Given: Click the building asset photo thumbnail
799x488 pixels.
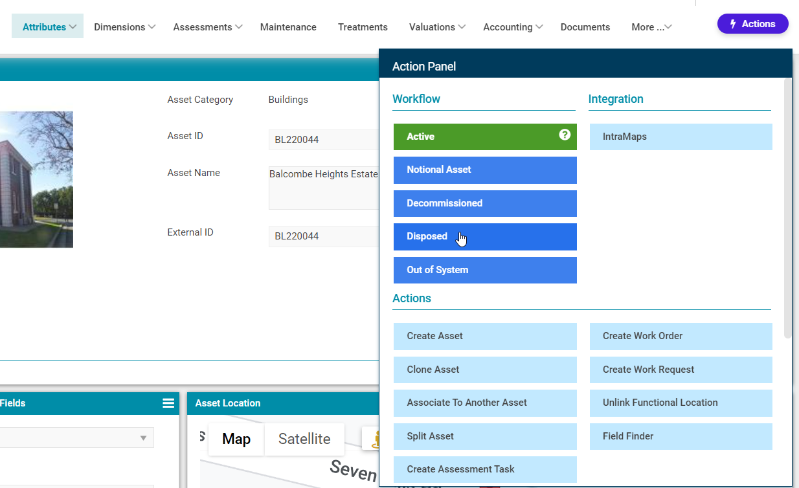Looking at the screenshot, I should (36, 179).
